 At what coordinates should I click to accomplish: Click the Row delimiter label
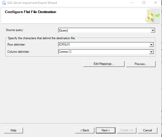(16, 45)
